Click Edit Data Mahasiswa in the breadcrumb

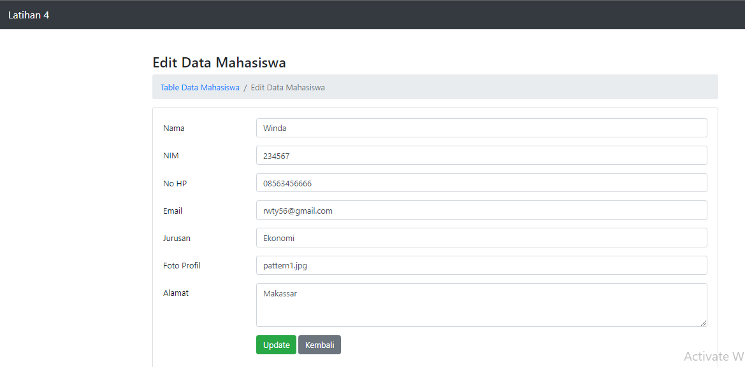pos(287,87)
